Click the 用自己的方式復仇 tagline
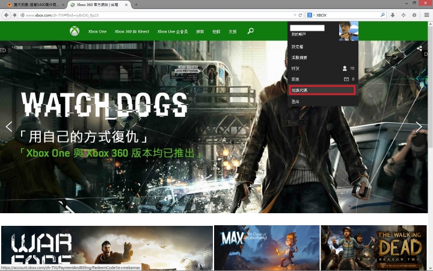 coord(84,136)
